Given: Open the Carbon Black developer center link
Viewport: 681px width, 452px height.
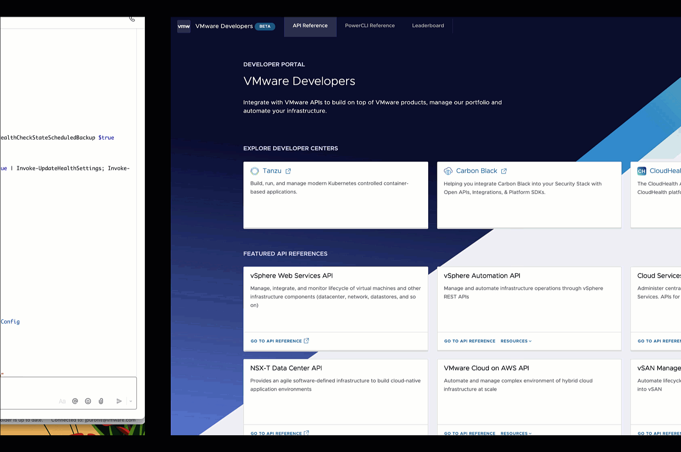Looking at the screenshot, I should [477, 171].
